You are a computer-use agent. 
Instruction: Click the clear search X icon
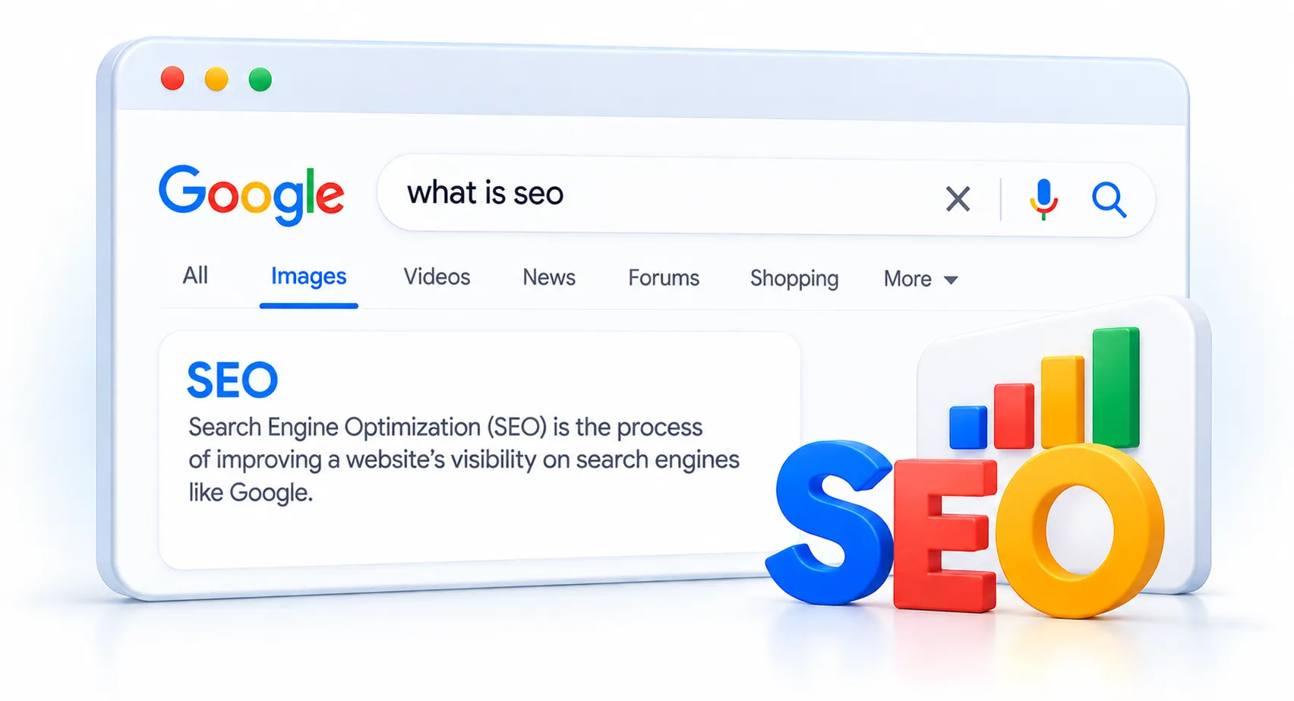pyautogui.click(x=958, y=199)
